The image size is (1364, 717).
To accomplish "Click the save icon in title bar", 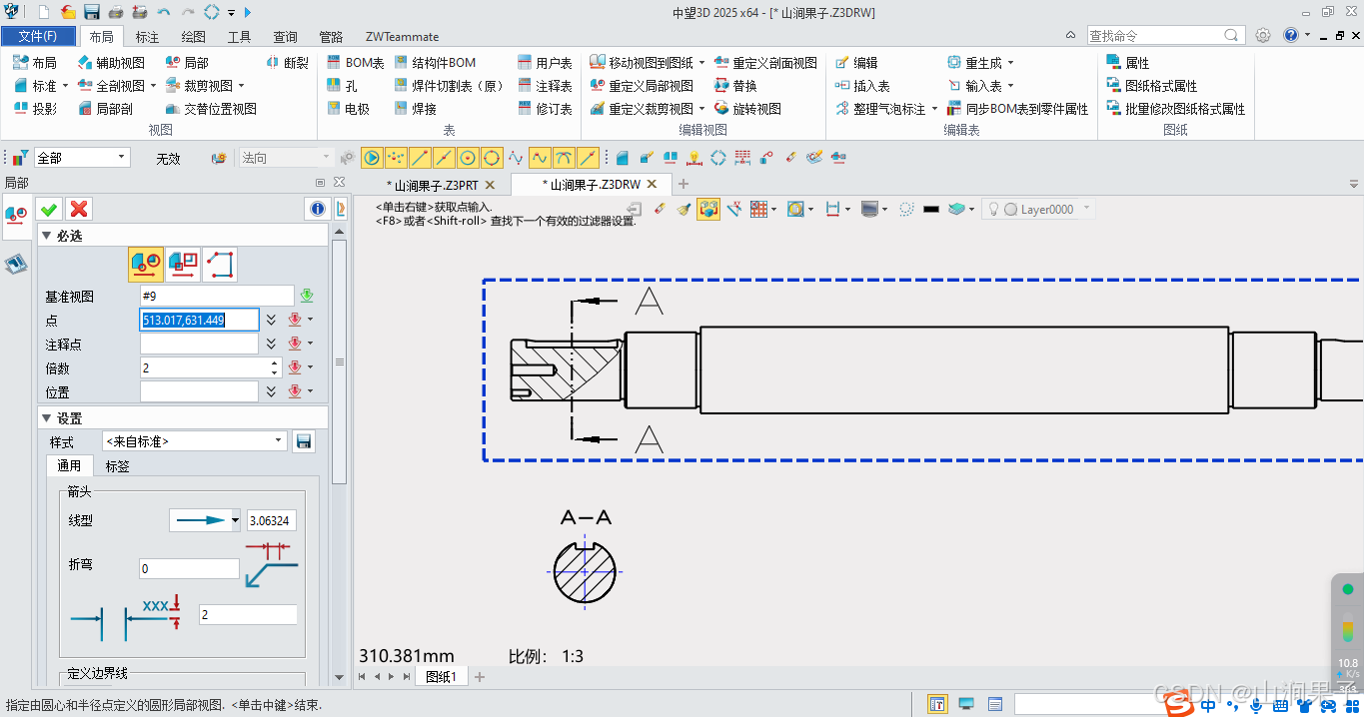I will tap(92, 12).
